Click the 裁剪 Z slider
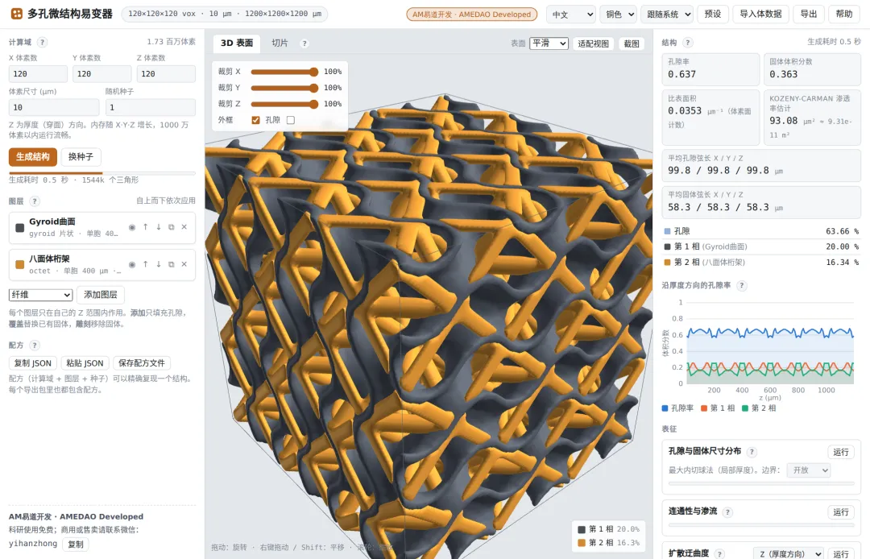Screen dimensions: 870x559 pos(284,104)
